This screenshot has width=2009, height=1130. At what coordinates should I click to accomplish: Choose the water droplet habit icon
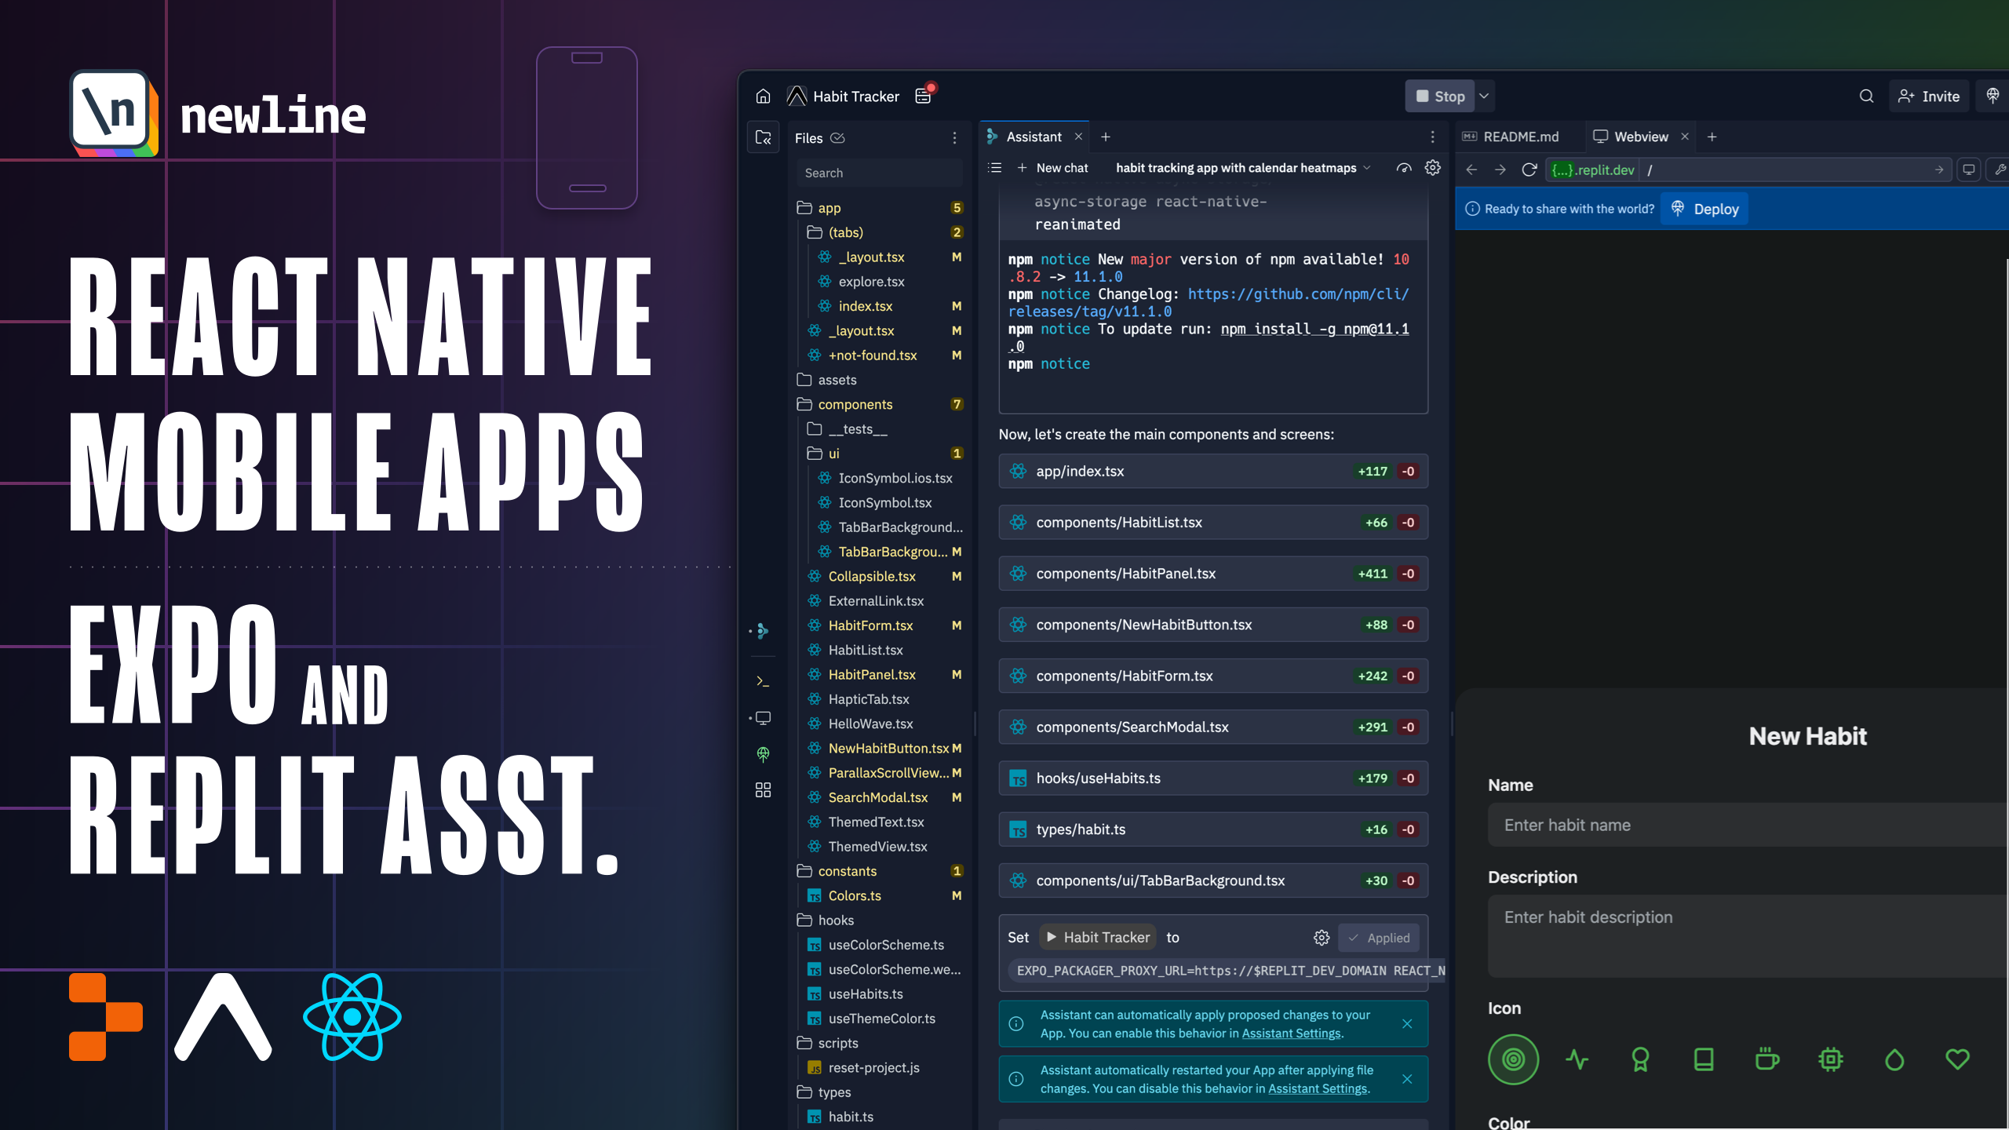click(1894, 1059)
